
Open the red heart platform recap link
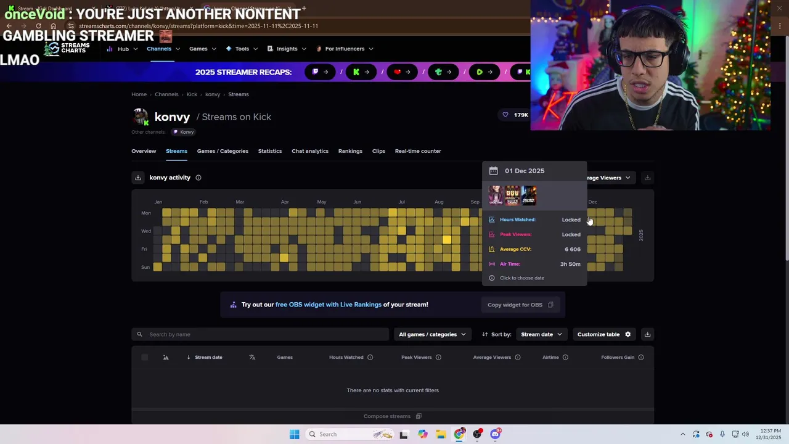[403, 72]
